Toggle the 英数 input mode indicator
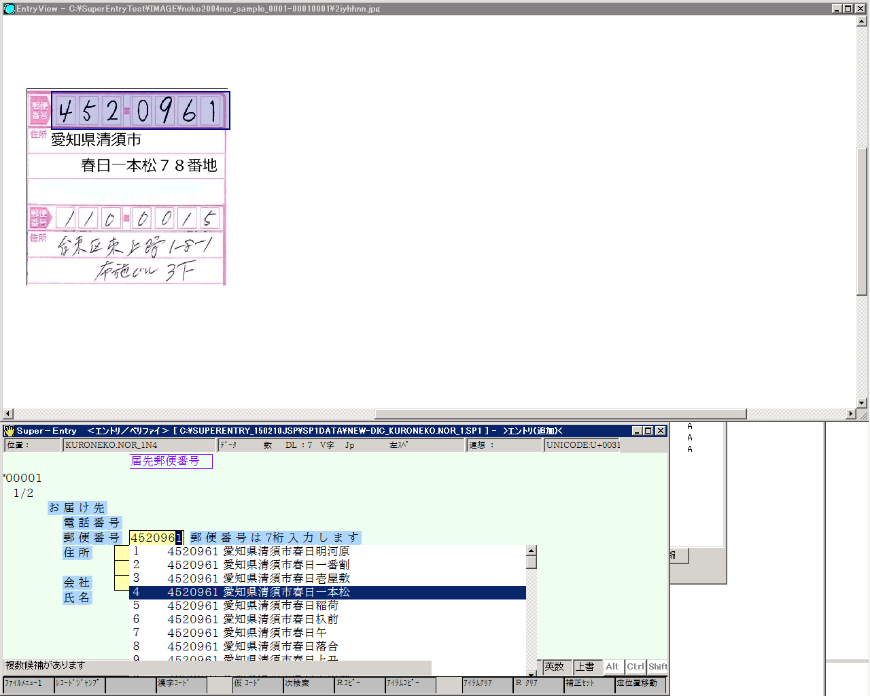Image resolution: width=870 pixels, height=696 pixels. tap(555, 667)
